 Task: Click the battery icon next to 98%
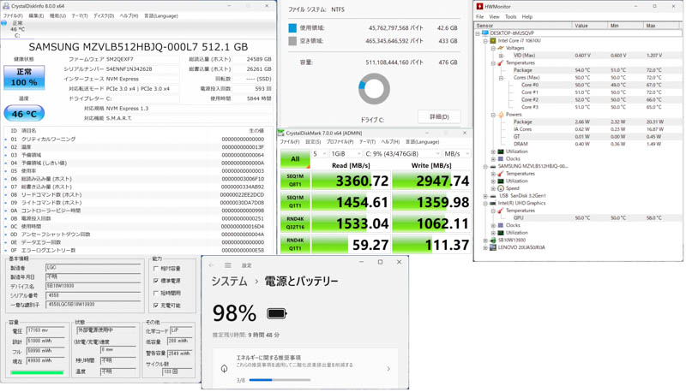point(277,313)
